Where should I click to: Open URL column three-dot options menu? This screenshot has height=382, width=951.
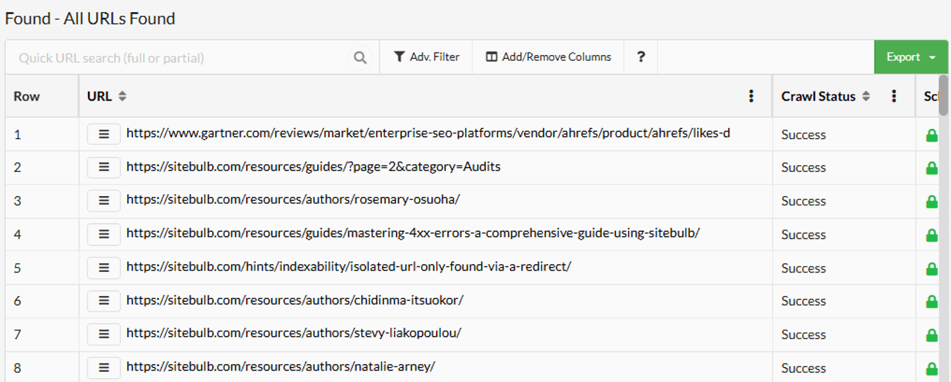[751, 96]
